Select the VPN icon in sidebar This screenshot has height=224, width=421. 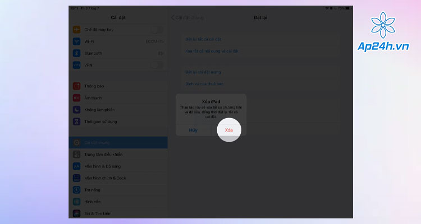pos(76,65)
